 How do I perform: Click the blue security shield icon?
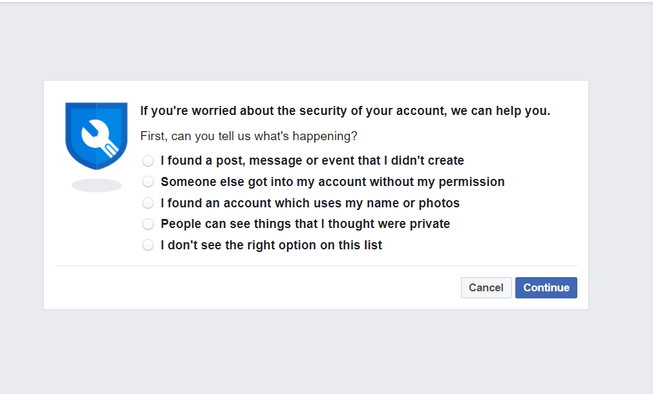(x=96, y=136)
